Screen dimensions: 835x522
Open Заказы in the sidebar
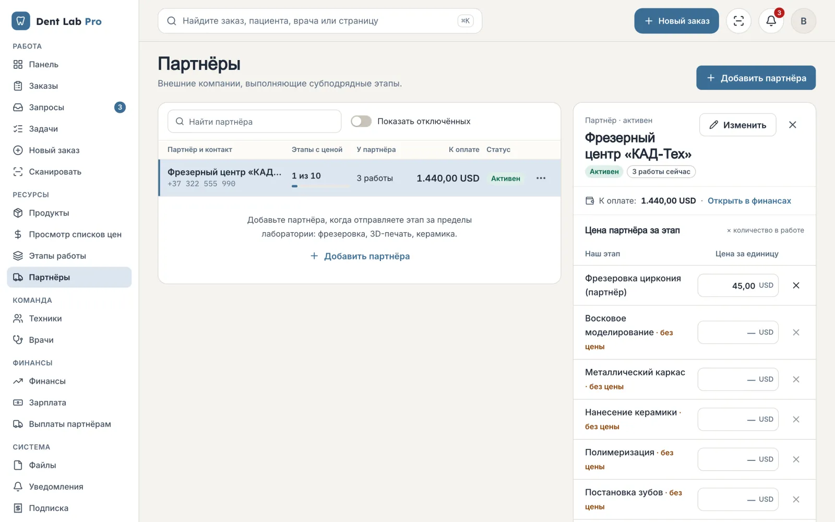(x=69, y=86)
